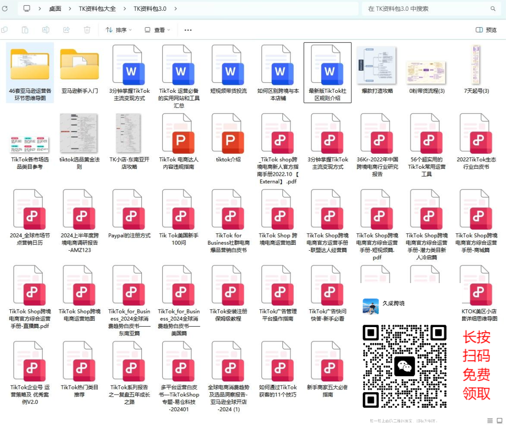Viewport: 506px width, 425px height.
Task: Switch to large thumbnails view icon
Action: click(499, 420)
